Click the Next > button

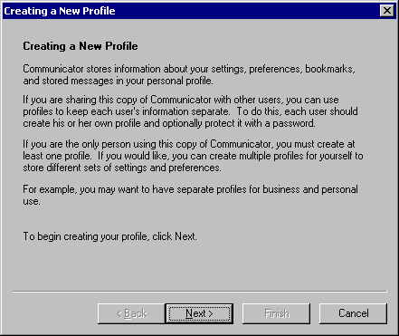tap(199, 313)
